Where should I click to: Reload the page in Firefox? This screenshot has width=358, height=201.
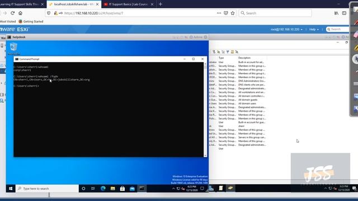[12, 13]
